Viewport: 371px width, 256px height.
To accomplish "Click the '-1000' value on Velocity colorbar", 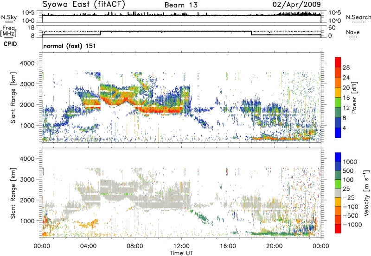I will pos(352,225).
